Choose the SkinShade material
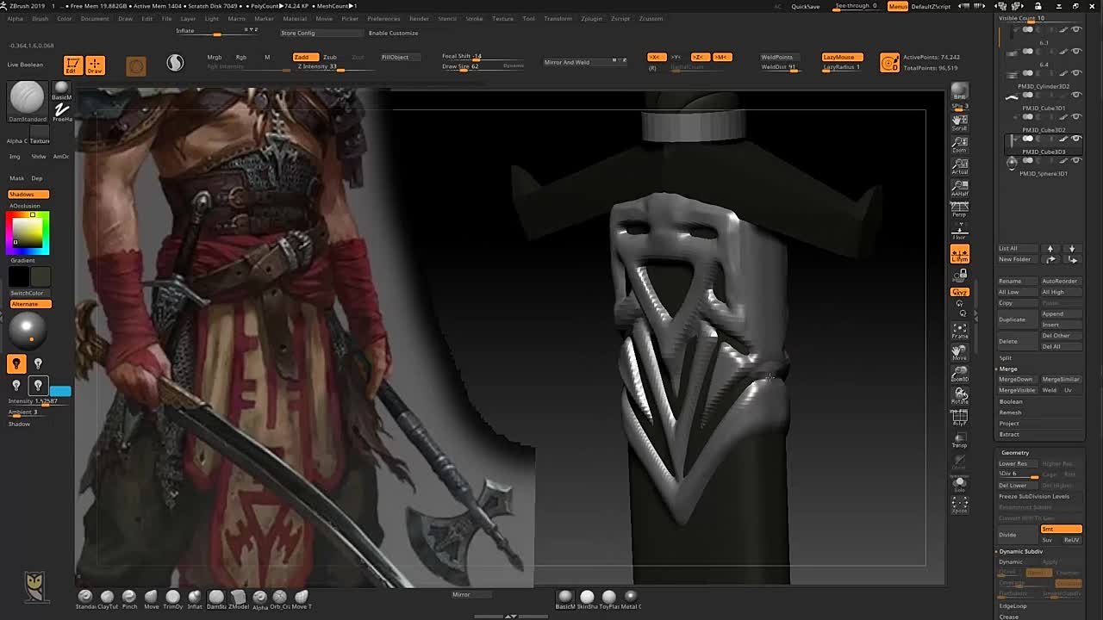Viewport: 1103px width, 620px height. (587, 599)
